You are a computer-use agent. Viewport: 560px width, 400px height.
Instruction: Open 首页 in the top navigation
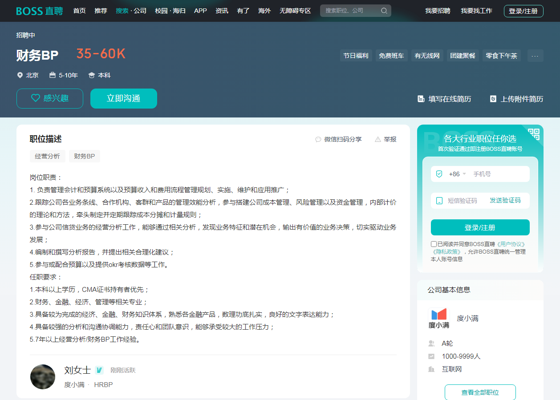[79, 11]
